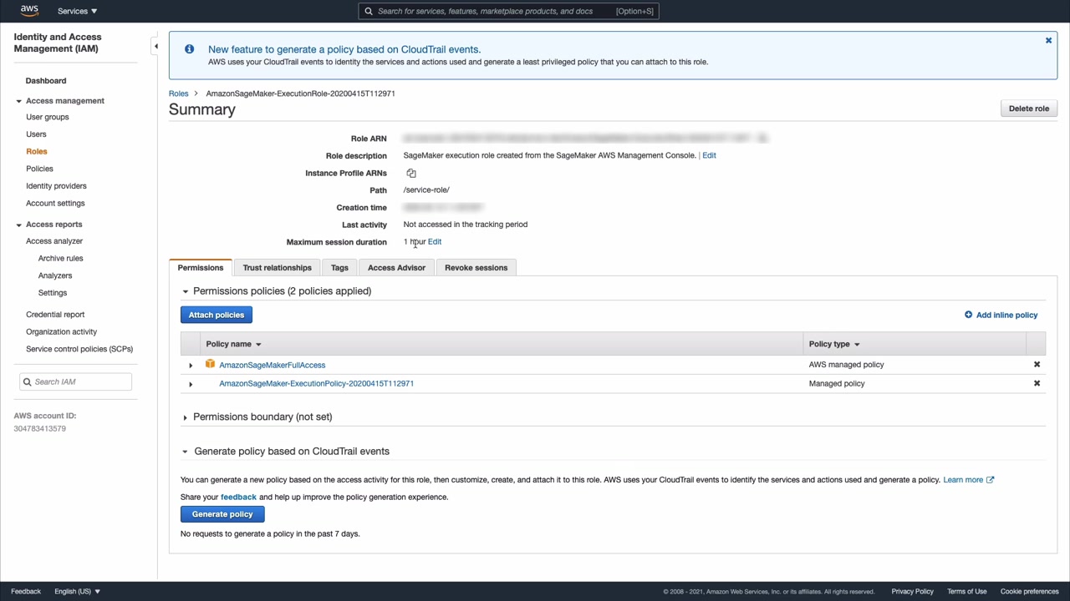Copy the Instance Profile ARN icon
This screenshot has height=601, width=1070.
[x=411, y=174]
